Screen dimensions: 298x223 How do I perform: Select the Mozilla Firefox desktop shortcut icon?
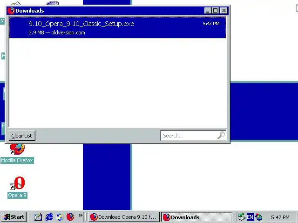[17, 150]
